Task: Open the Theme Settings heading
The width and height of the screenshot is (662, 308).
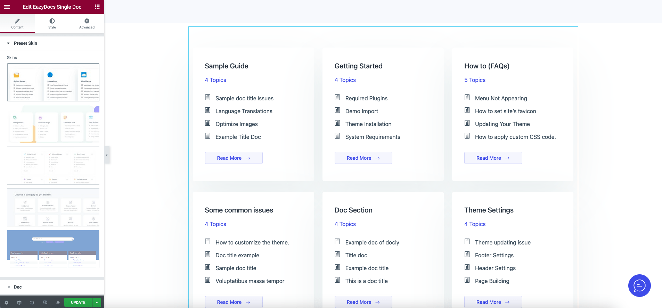Action: [489, 210]
